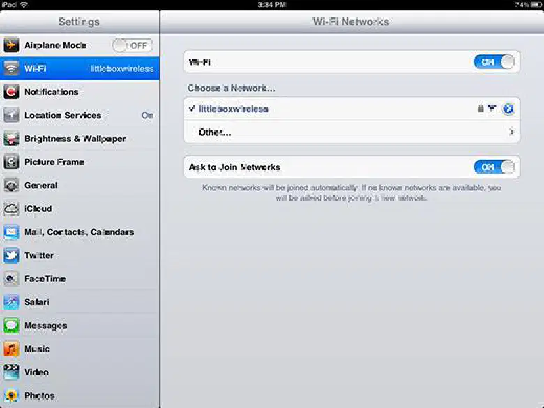The width and height of the screenshot is (544, 408).
Task: Tap the 'Known networks will be joined' note
Action: 352,193
